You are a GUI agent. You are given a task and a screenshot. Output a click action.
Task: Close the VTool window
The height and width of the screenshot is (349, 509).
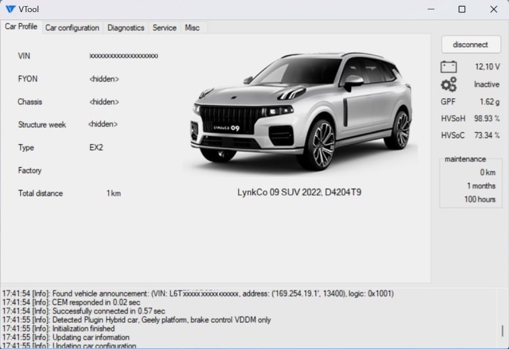tap(493, 9)
